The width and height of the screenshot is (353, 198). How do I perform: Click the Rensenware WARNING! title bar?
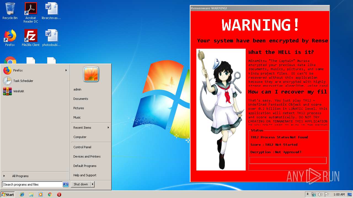coord(260,8)
